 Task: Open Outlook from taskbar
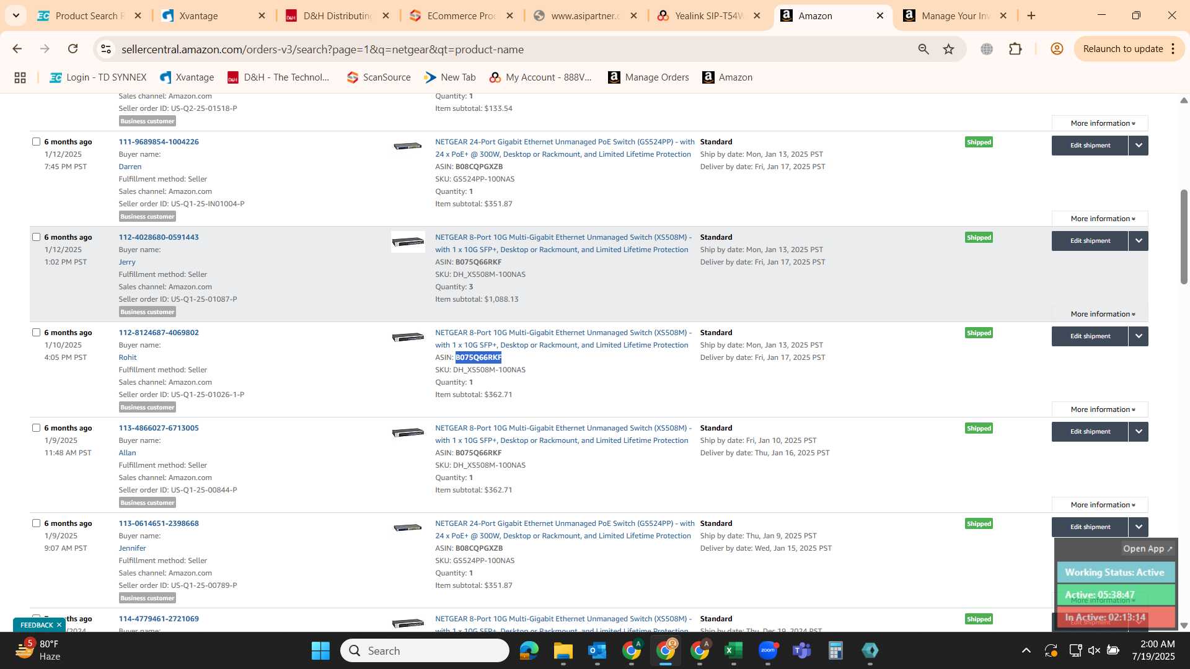(597, 651)
